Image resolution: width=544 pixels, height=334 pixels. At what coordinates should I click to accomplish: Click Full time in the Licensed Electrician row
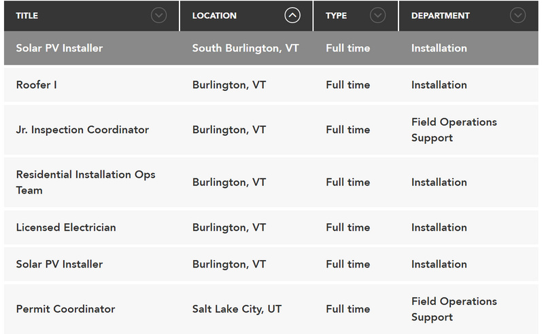click(347, 227)
